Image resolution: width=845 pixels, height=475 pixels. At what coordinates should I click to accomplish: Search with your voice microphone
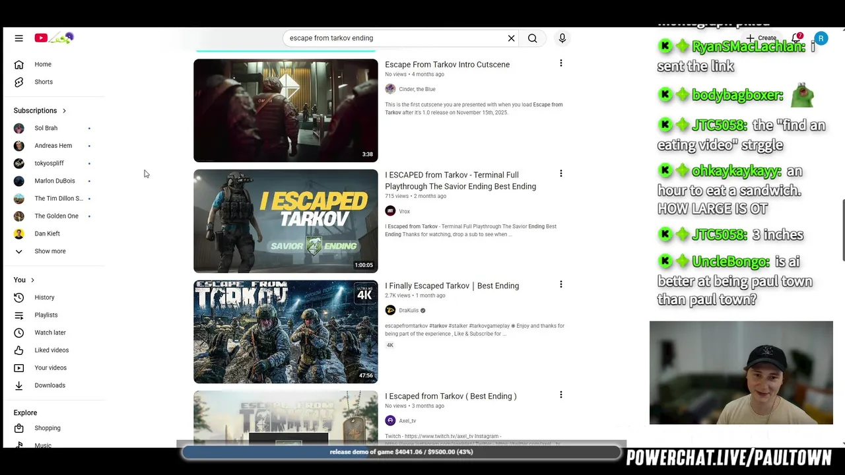click(562, 38)
